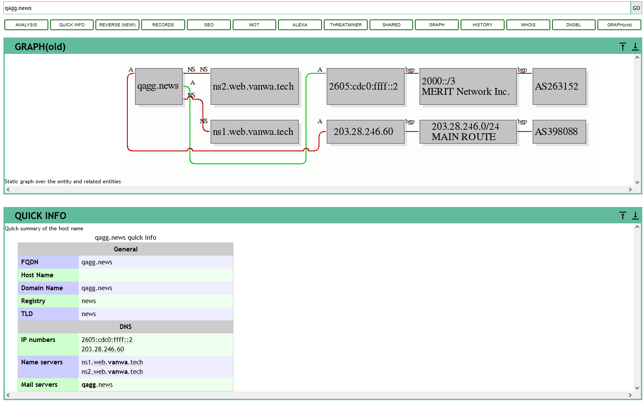Image resolution: width=644 pixels, height=401 pixels.
Task: Open the QUICK INFO tab
Action: [x=72, y=25]
